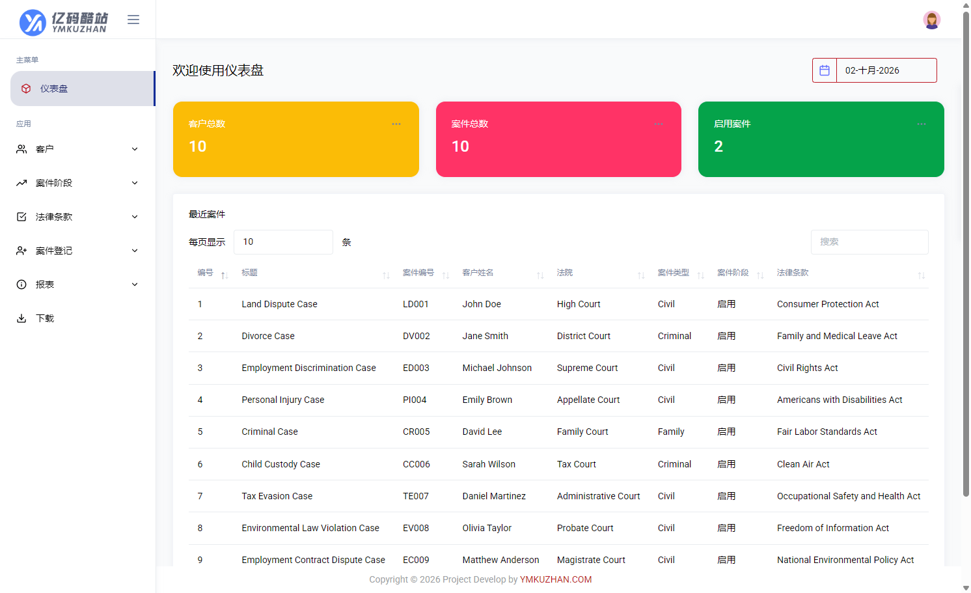This screenshot has height=593, width=971.
Task: Sort table by 案件编号 column arrows
Action: pyautogui.click(x=446, y=275)
